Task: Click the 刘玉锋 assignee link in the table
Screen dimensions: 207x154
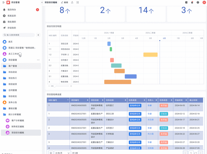Action: (151, 120)
